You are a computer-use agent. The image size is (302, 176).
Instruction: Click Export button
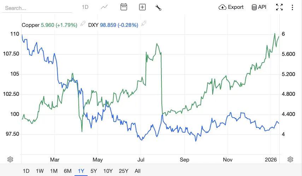click(231, 7)
